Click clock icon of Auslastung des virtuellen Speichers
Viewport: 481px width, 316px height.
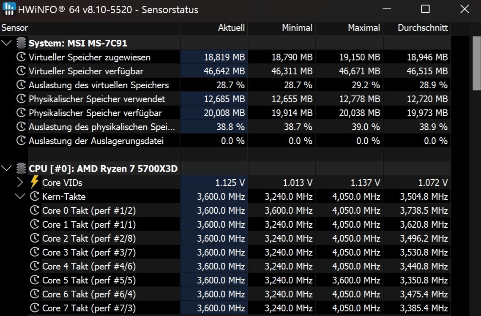pos(21,84)
